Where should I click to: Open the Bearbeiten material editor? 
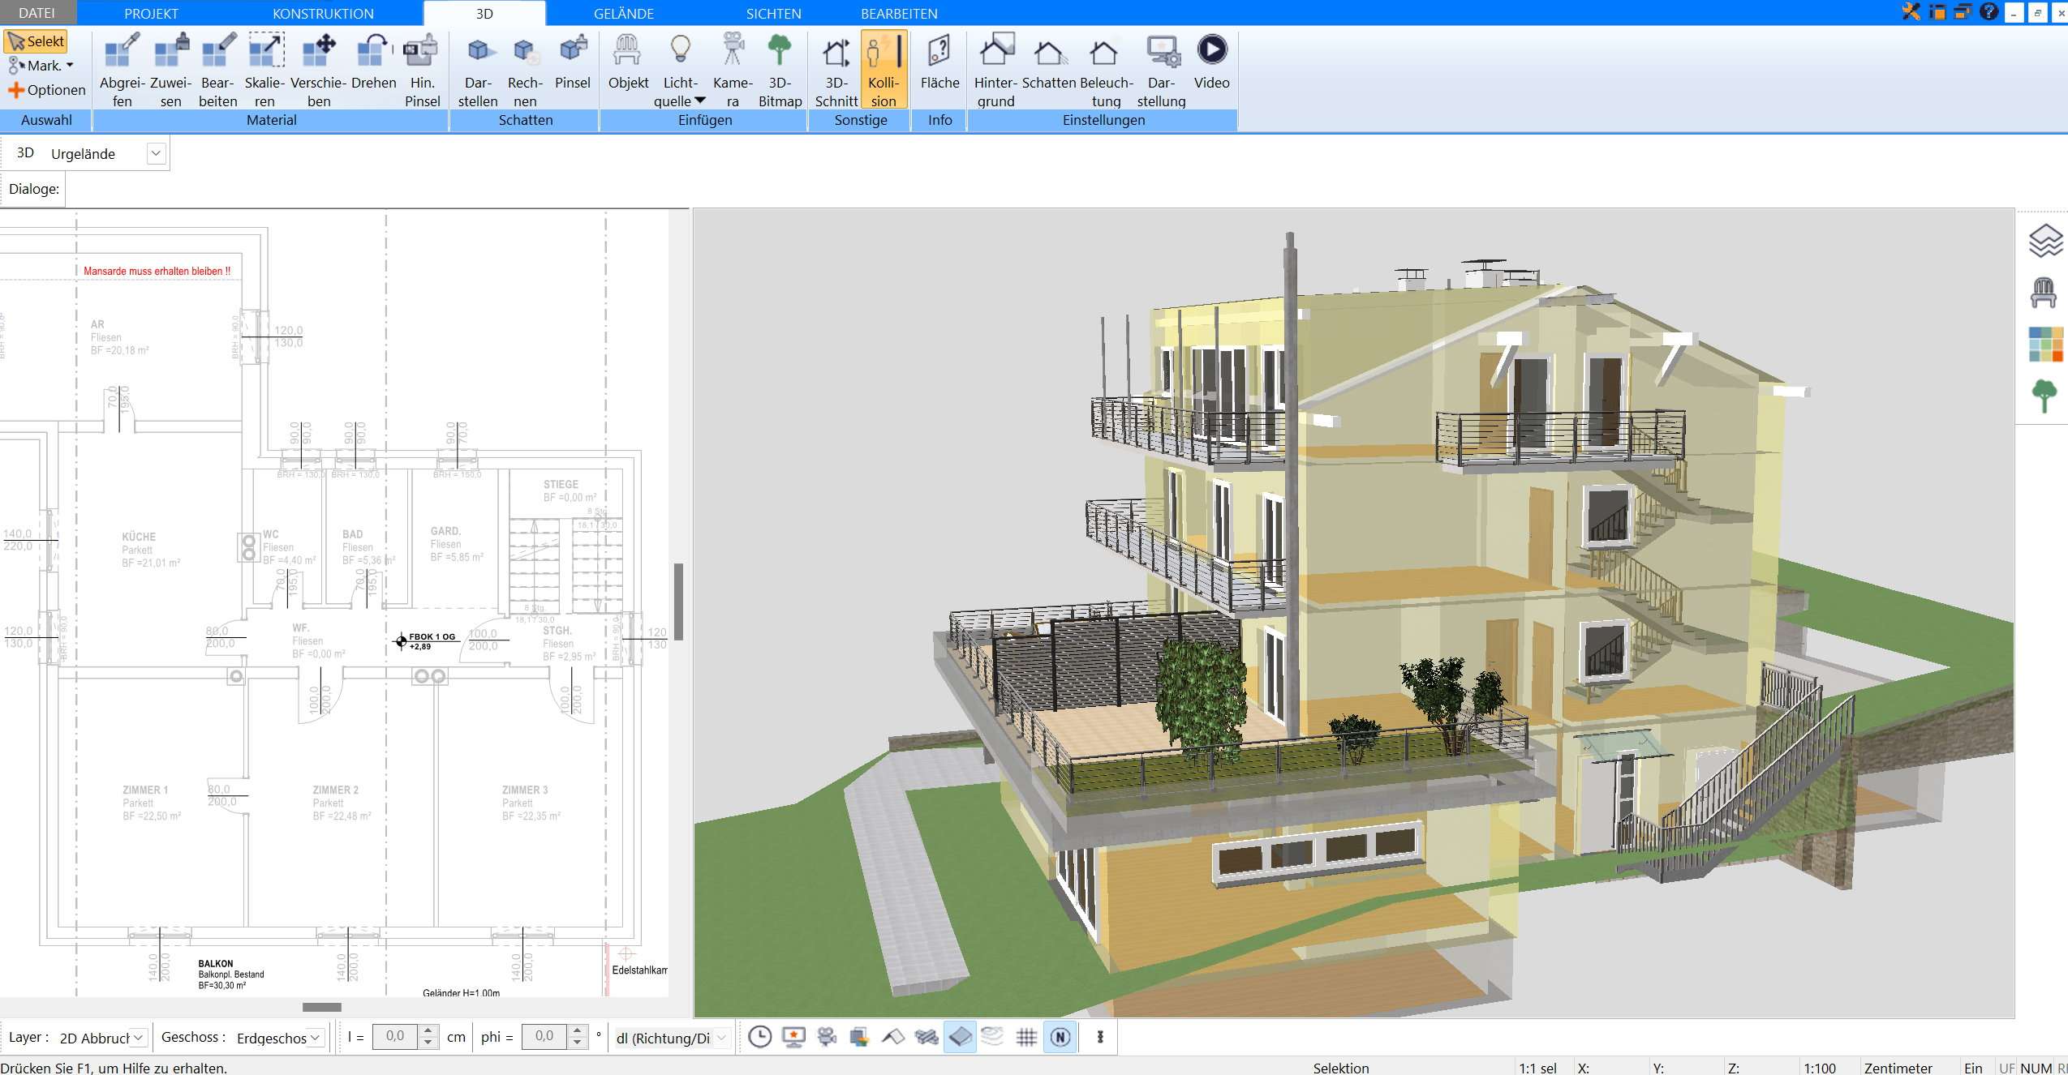coord(217,70)
